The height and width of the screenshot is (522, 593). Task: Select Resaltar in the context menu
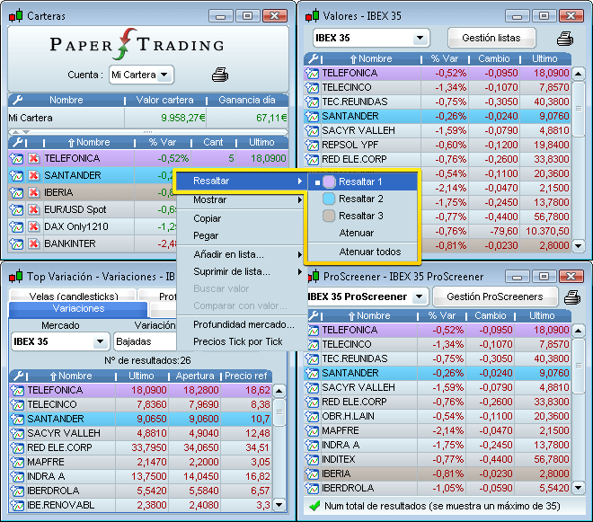[x=241, y=181]
